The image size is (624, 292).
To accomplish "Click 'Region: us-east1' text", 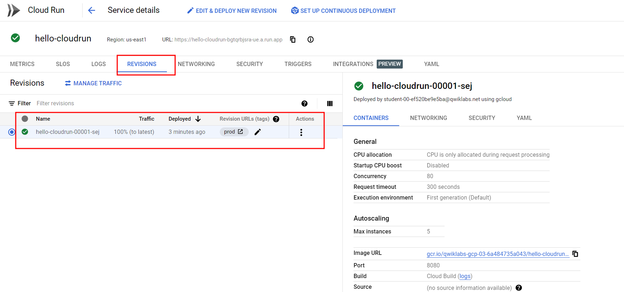I will click(x=127, y=40).
